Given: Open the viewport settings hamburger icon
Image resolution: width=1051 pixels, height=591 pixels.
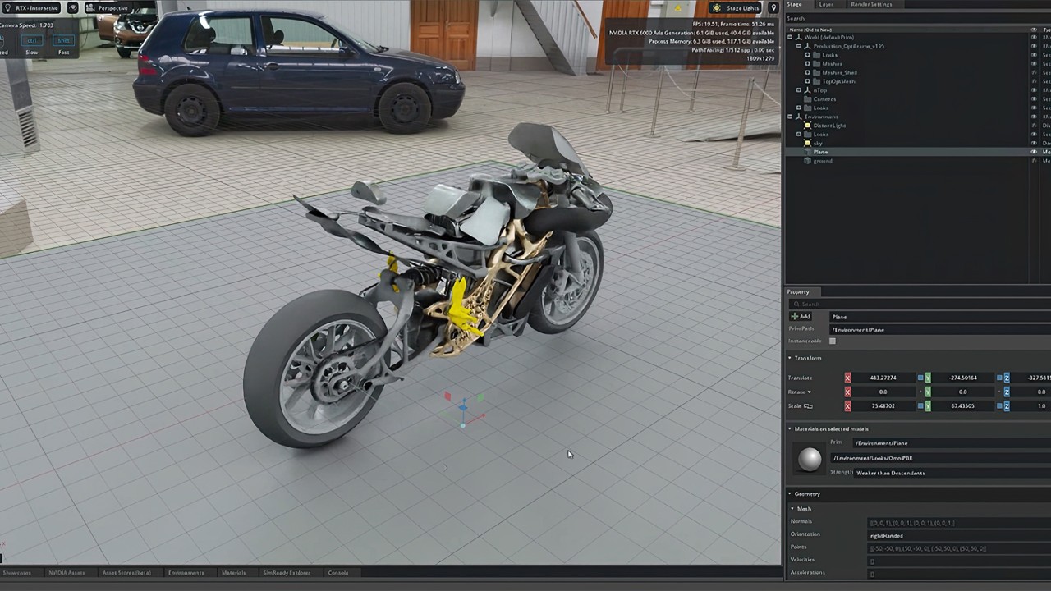Looking at the screenshot, I should [72, 8].
